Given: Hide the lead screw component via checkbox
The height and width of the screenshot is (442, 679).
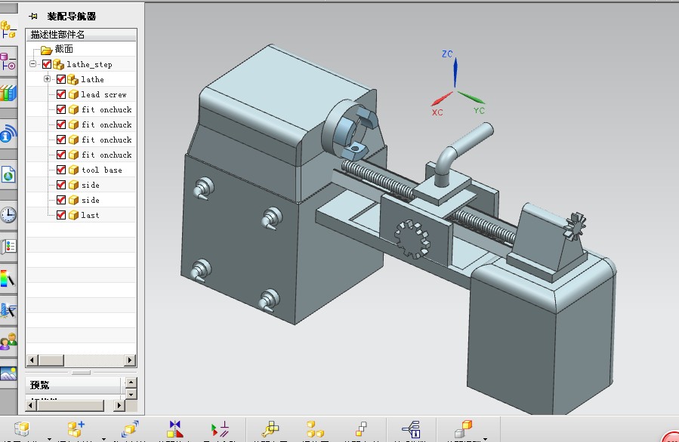Looking at the screenshot, I should pyautogui.click(x=61, y=95).
